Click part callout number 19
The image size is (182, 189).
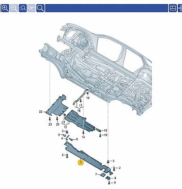click(88, 98)
